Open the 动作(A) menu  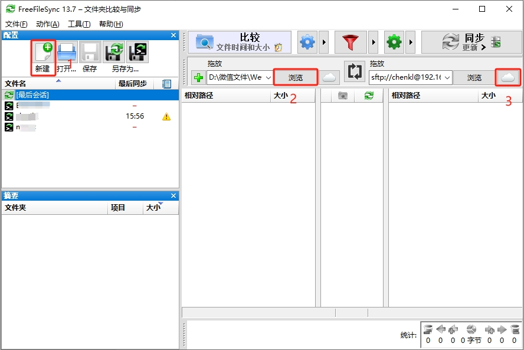click(48, 24)
